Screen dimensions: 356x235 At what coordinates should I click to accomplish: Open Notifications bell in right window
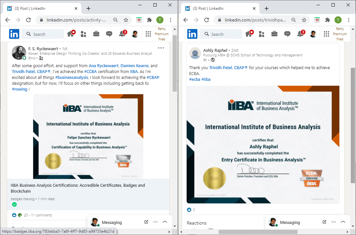tap(301, 34)
